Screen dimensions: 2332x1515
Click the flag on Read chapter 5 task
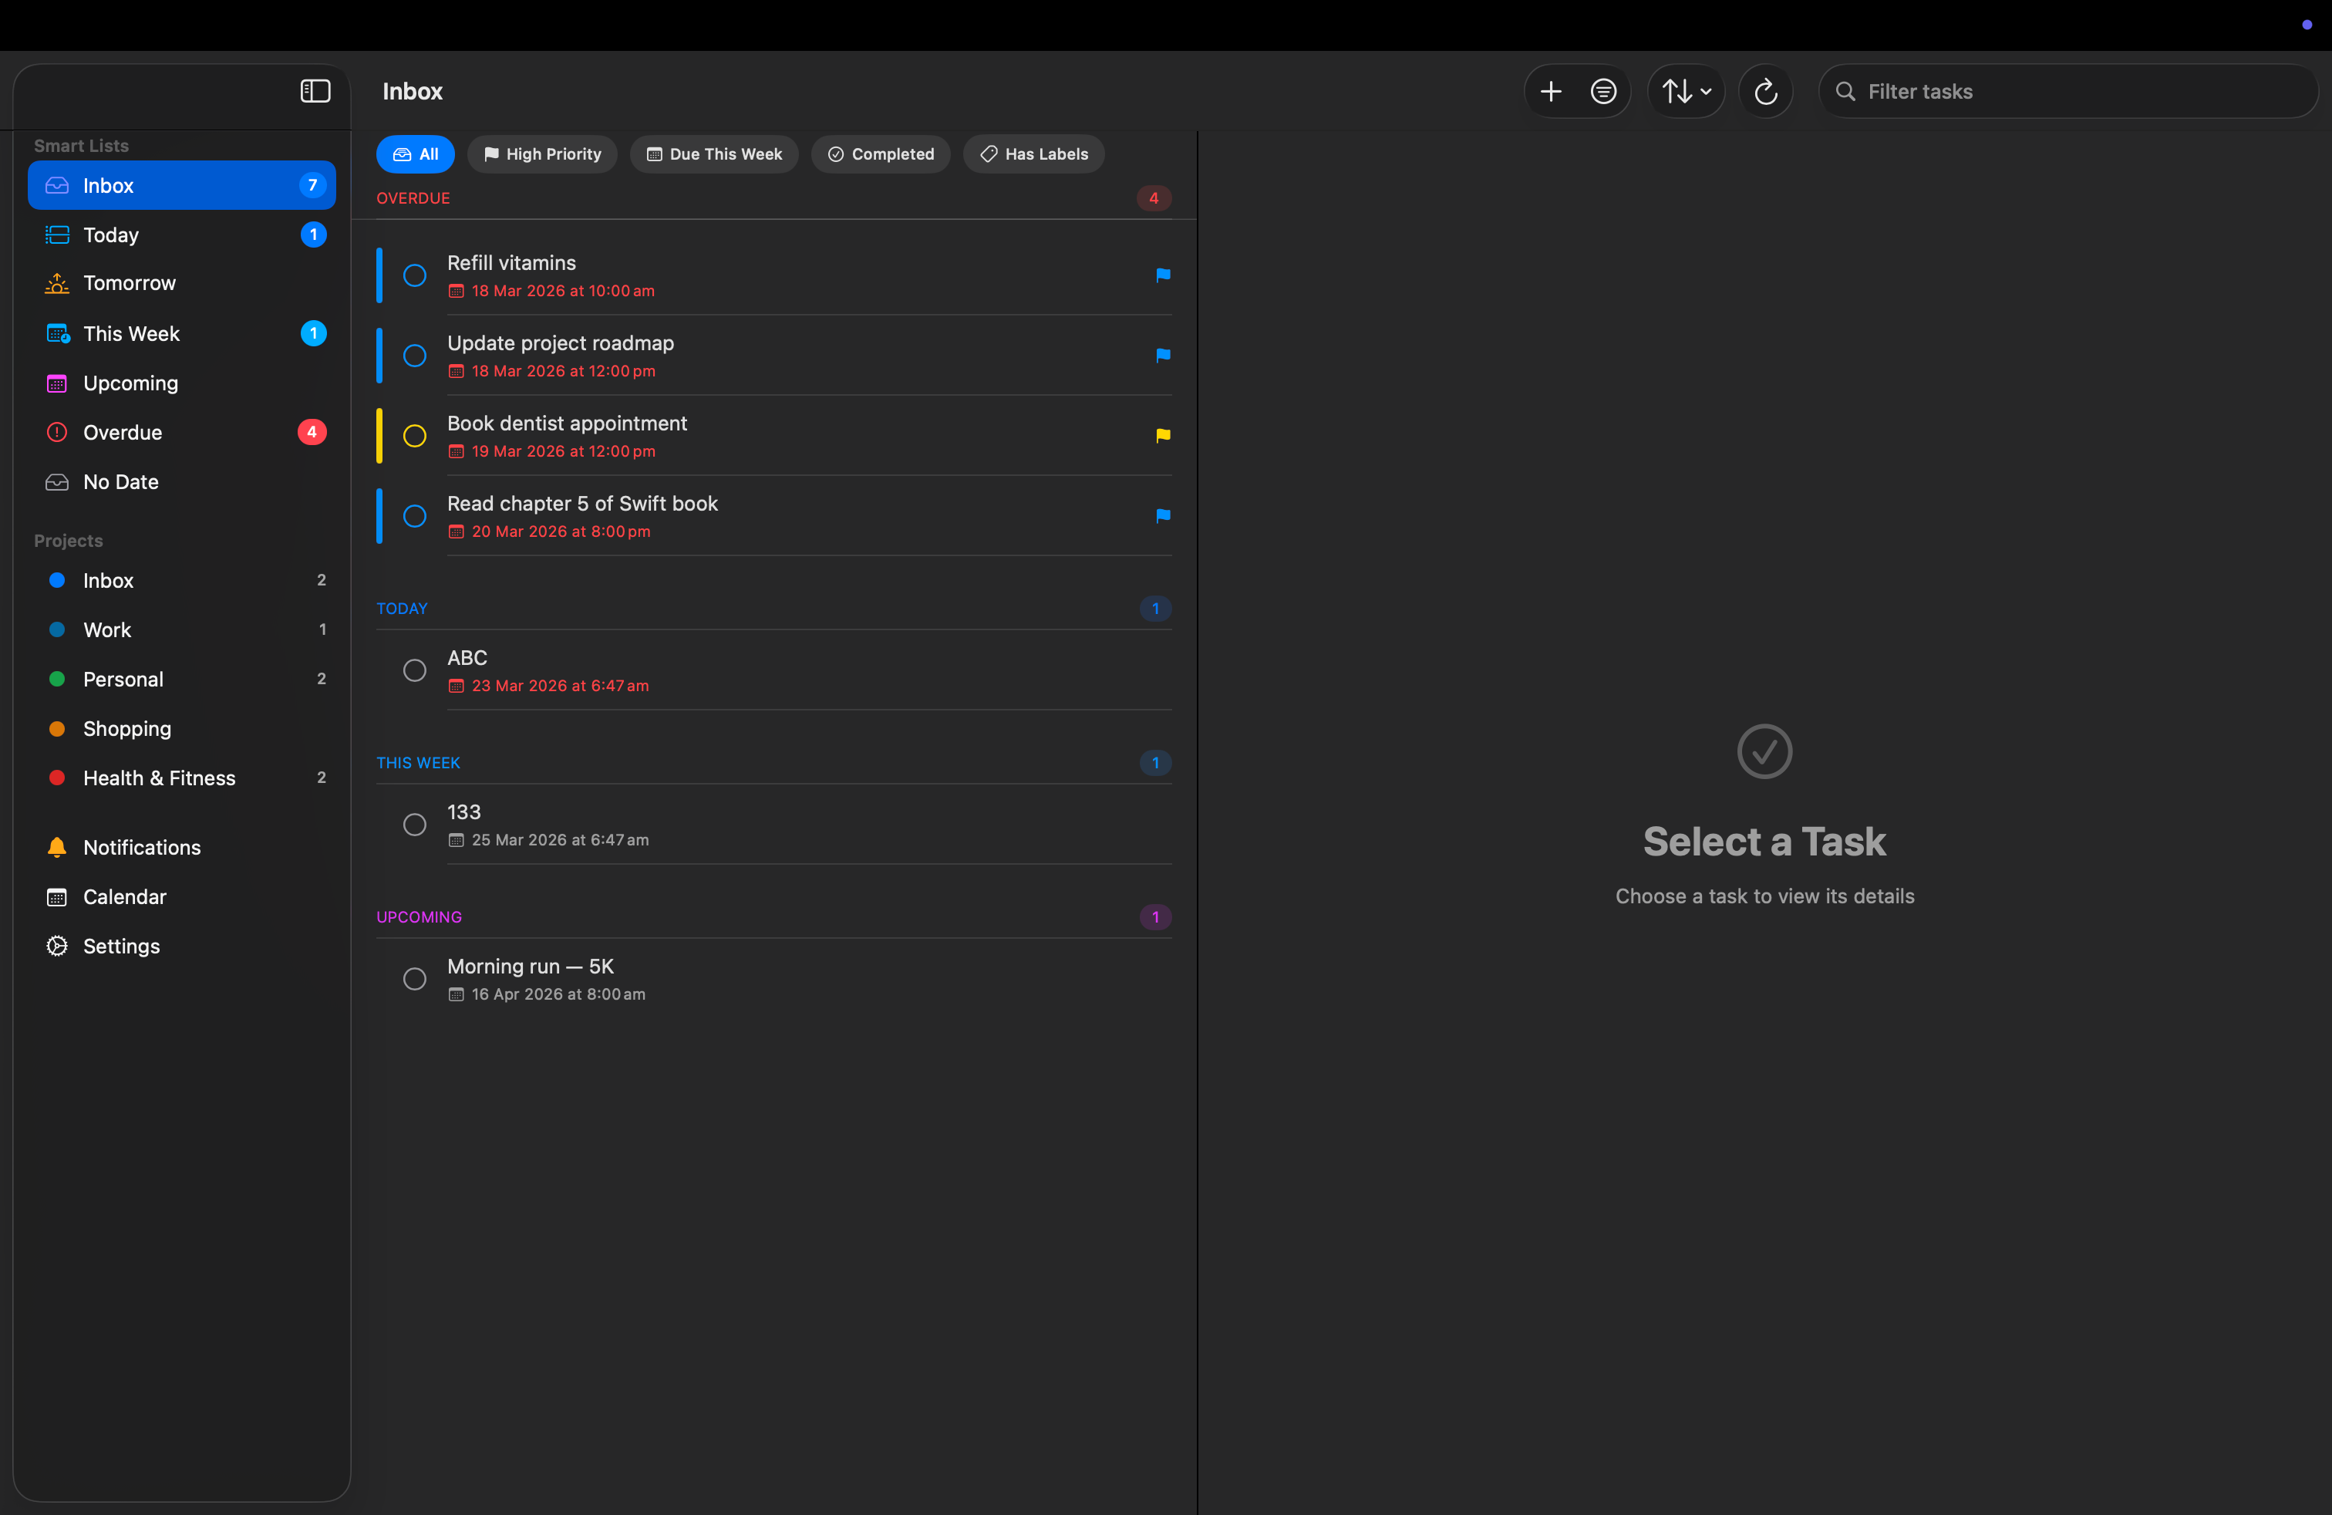(1162, 516)
